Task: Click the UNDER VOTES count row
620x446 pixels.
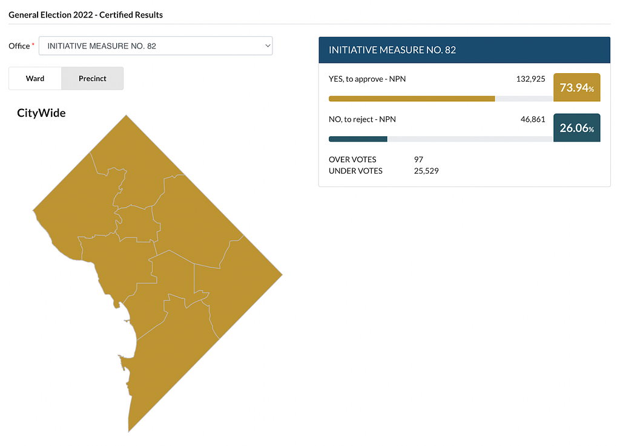Action: tap(383, 171)
